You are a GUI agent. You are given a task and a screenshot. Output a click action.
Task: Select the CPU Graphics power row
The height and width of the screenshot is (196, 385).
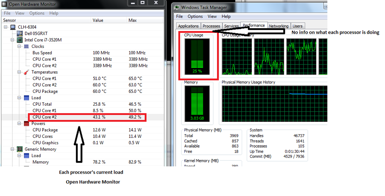pyautogui.click(x=82, y=143)
